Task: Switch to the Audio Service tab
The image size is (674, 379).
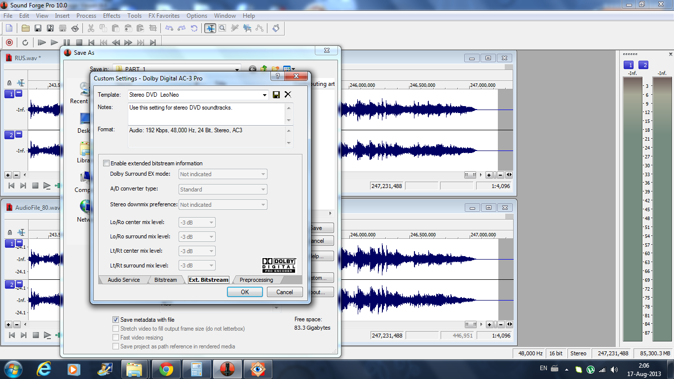Action: click(124, 280)
